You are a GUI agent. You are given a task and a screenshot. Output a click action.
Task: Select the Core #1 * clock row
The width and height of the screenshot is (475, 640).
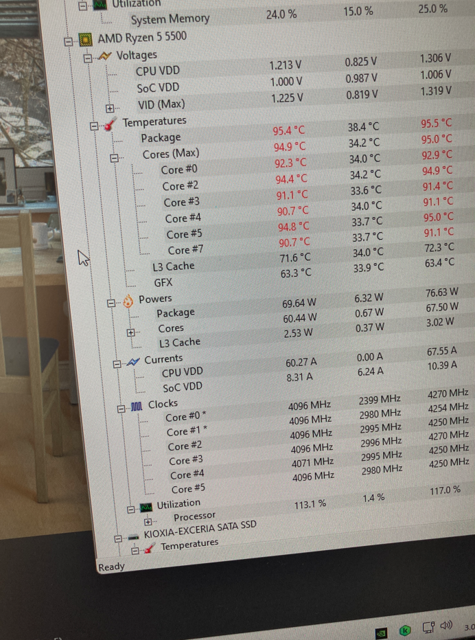(187, 431)
